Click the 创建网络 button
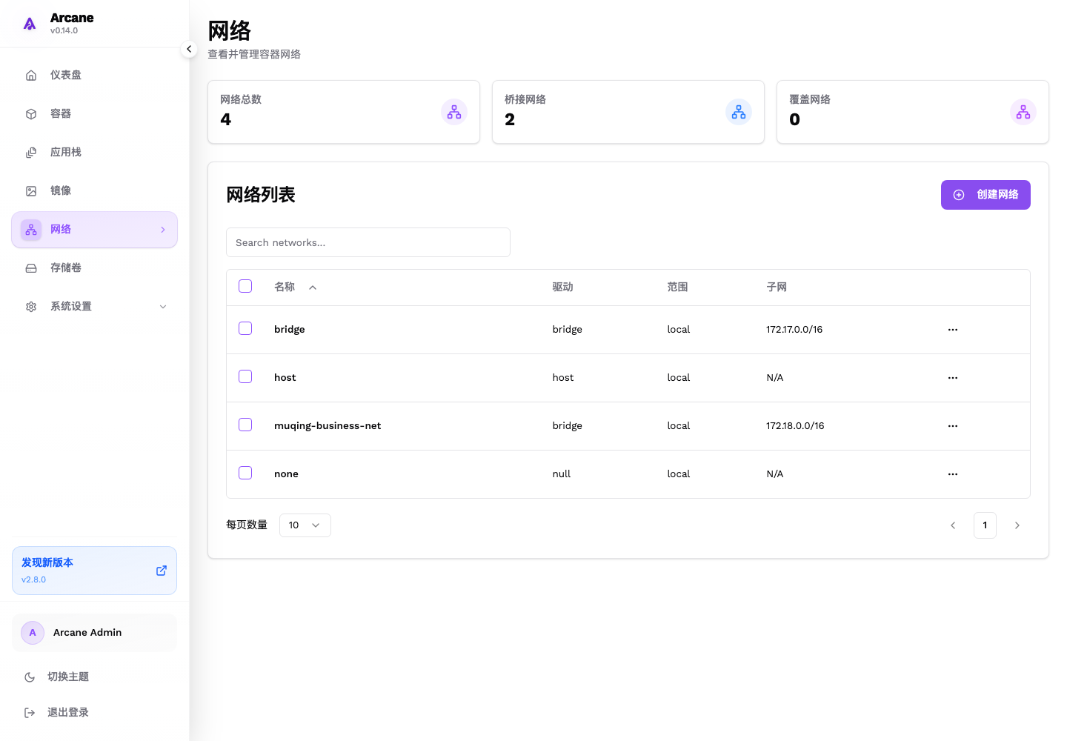This screenshot has height=741, width=1067. tap(985, 195)
